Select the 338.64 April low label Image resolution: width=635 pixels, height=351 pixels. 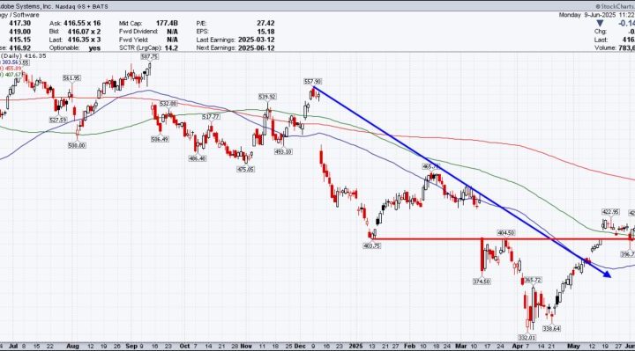pyautogui.click(x=551, y=329)
